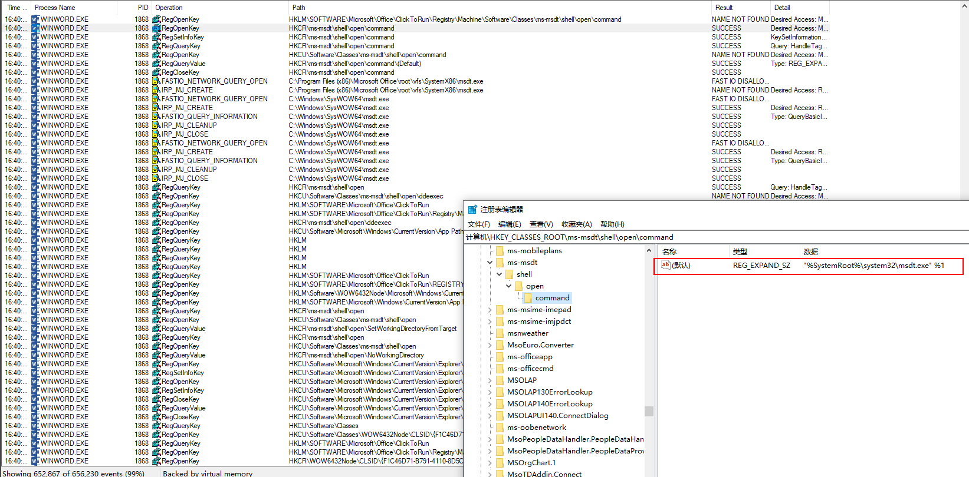Collapse the ms-msdt registry key
This screenshot has height=477, width=969.
pyautogui.click(x=490, y=263)
